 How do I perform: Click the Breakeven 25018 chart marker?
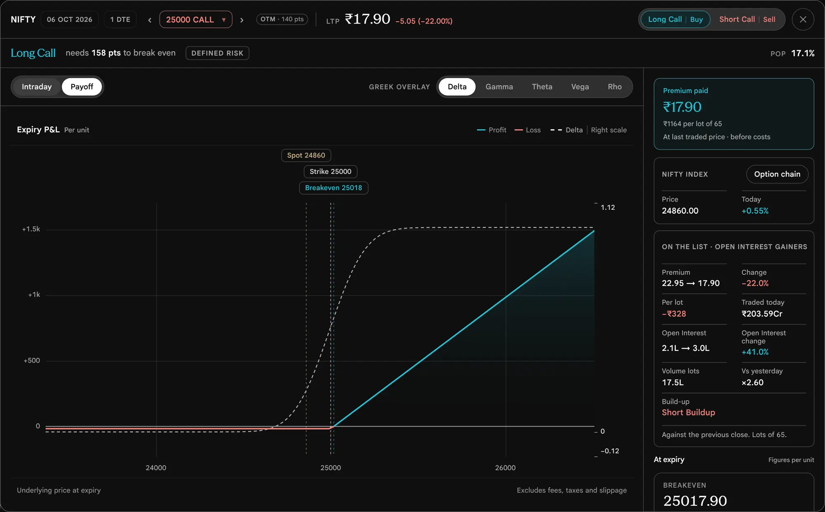pyautogui.click(x=333, y=188)
